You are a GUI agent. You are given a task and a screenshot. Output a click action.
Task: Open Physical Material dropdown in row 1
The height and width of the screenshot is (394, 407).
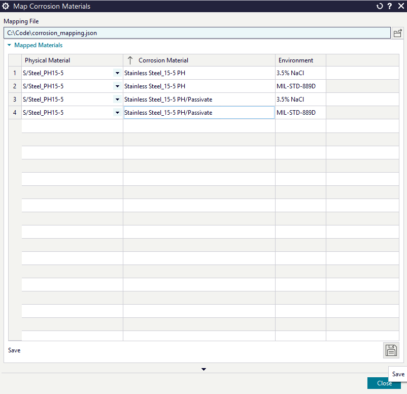117,73
